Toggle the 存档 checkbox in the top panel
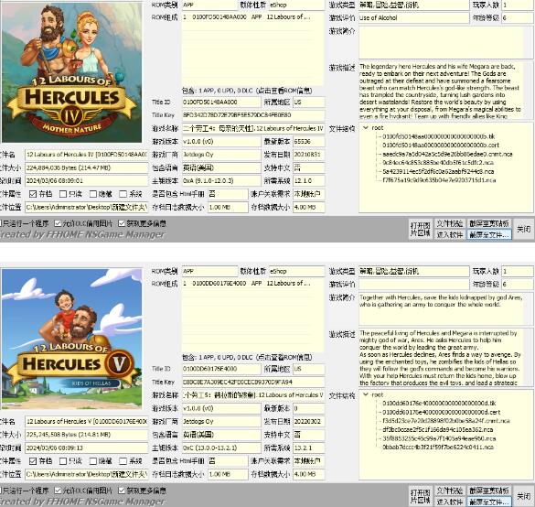Screen dimensions: 535x507 33,194
